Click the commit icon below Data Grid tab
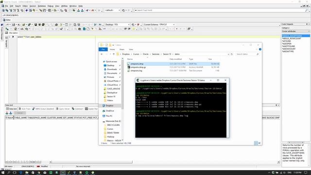 pyautogui.click(x=7, y=113)
